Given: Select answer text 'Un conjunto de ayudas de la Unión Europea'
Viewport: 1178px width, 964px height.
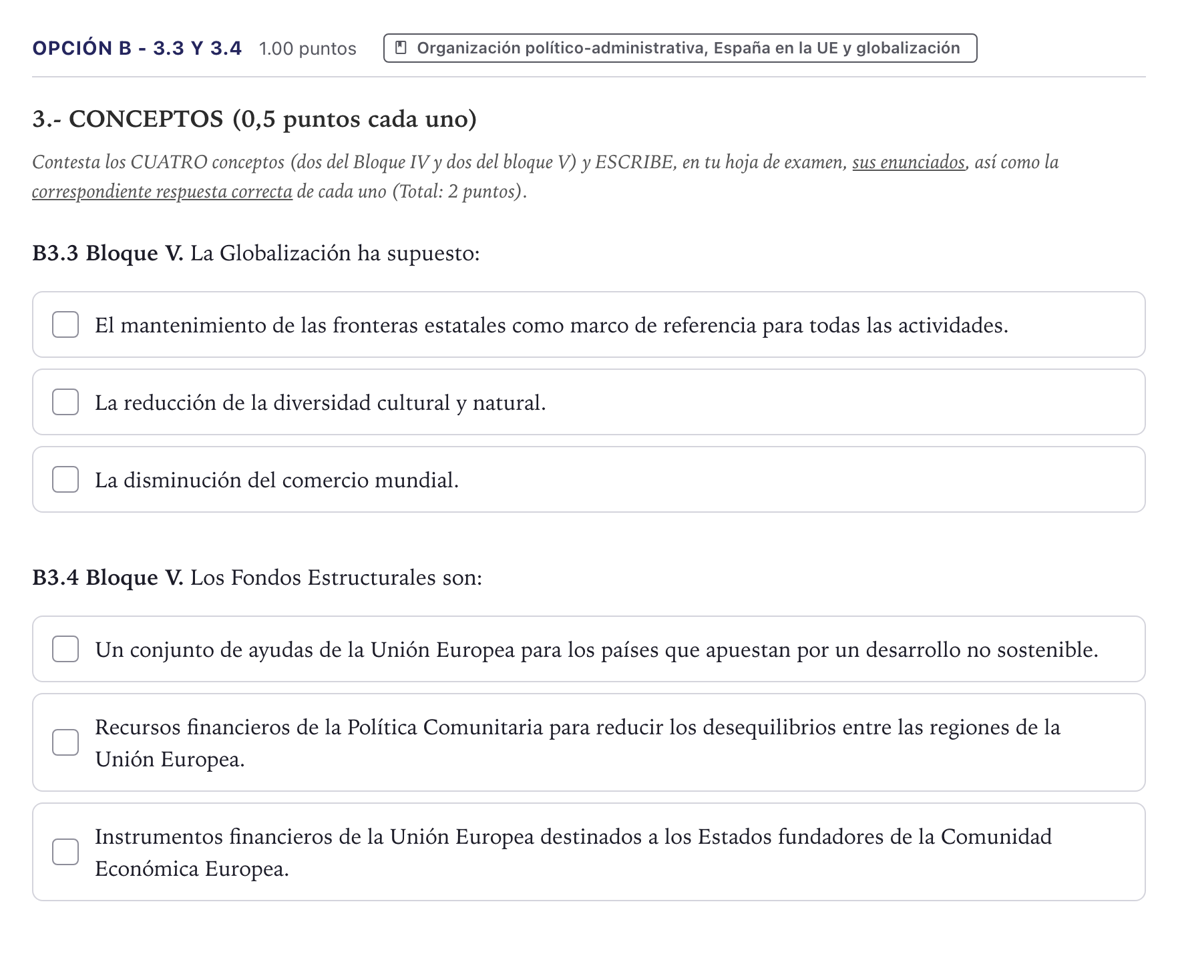Looking at the screenshot, I should (x=597, y=650).
